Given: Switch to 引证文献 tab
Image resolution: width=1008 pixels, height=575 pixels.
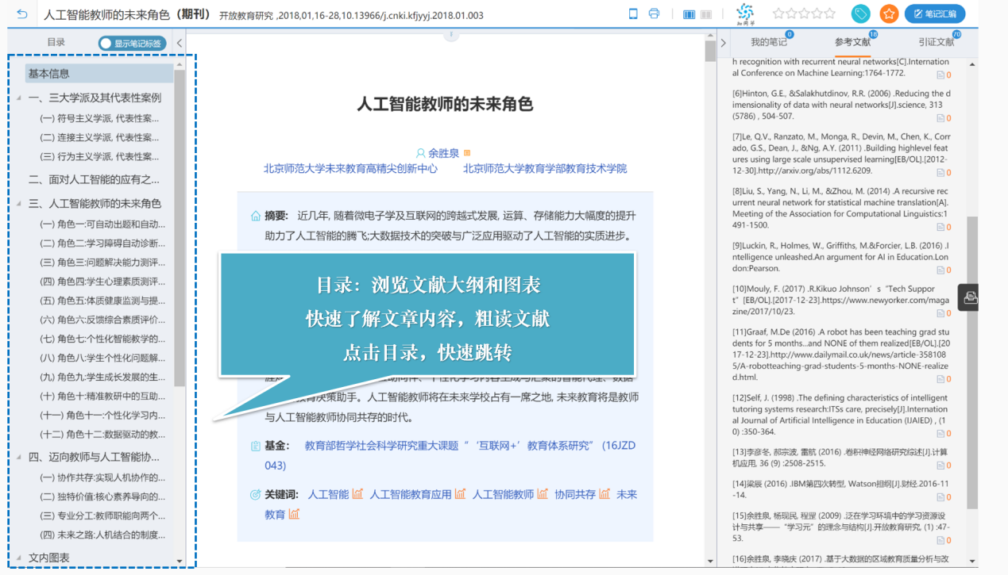Looking at the screenshot, I should pos(936,42).
